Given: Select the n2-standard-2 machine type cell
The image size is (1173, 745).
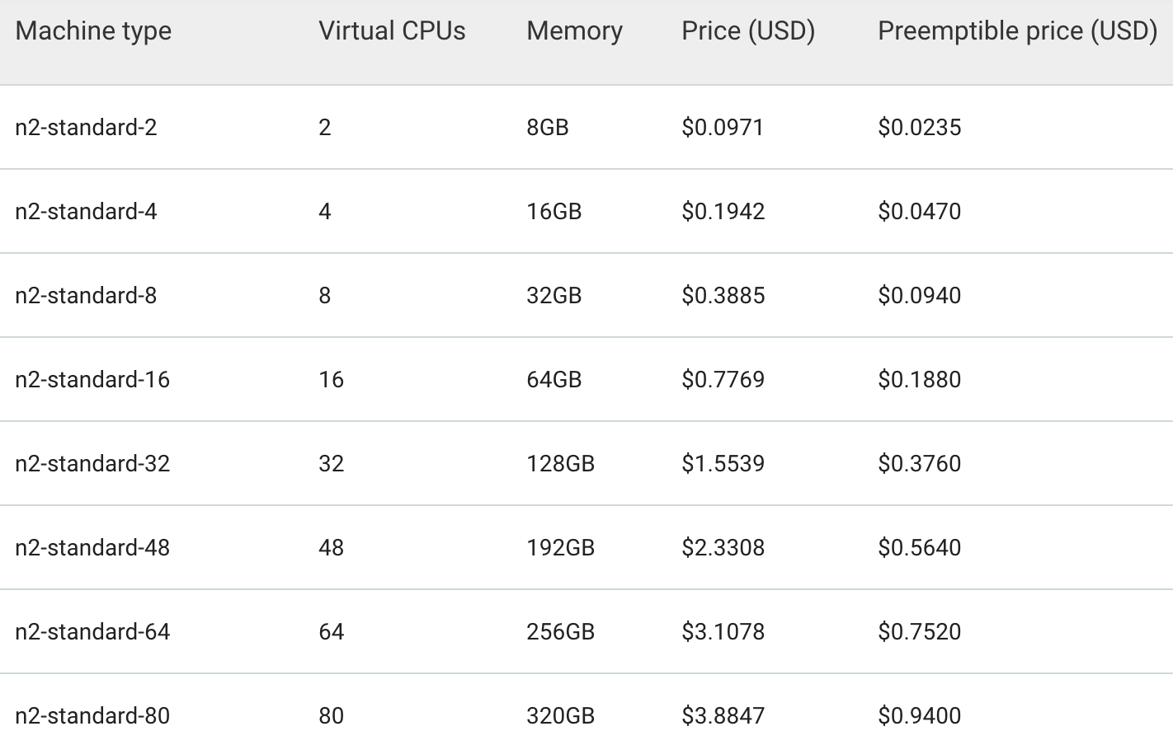Looking at the screenshot, I should point(86,128).
